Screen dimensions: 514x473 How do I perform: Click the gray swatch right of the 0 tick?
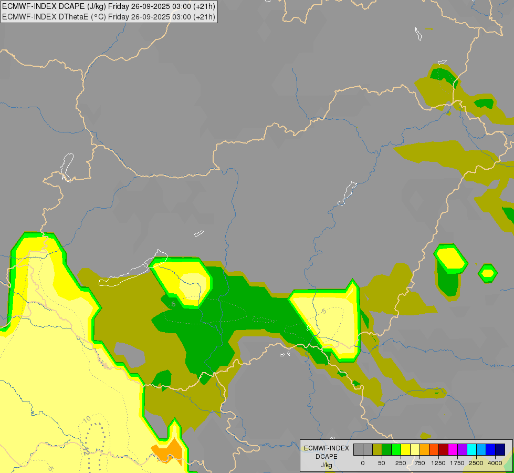[x=368, y=450]
